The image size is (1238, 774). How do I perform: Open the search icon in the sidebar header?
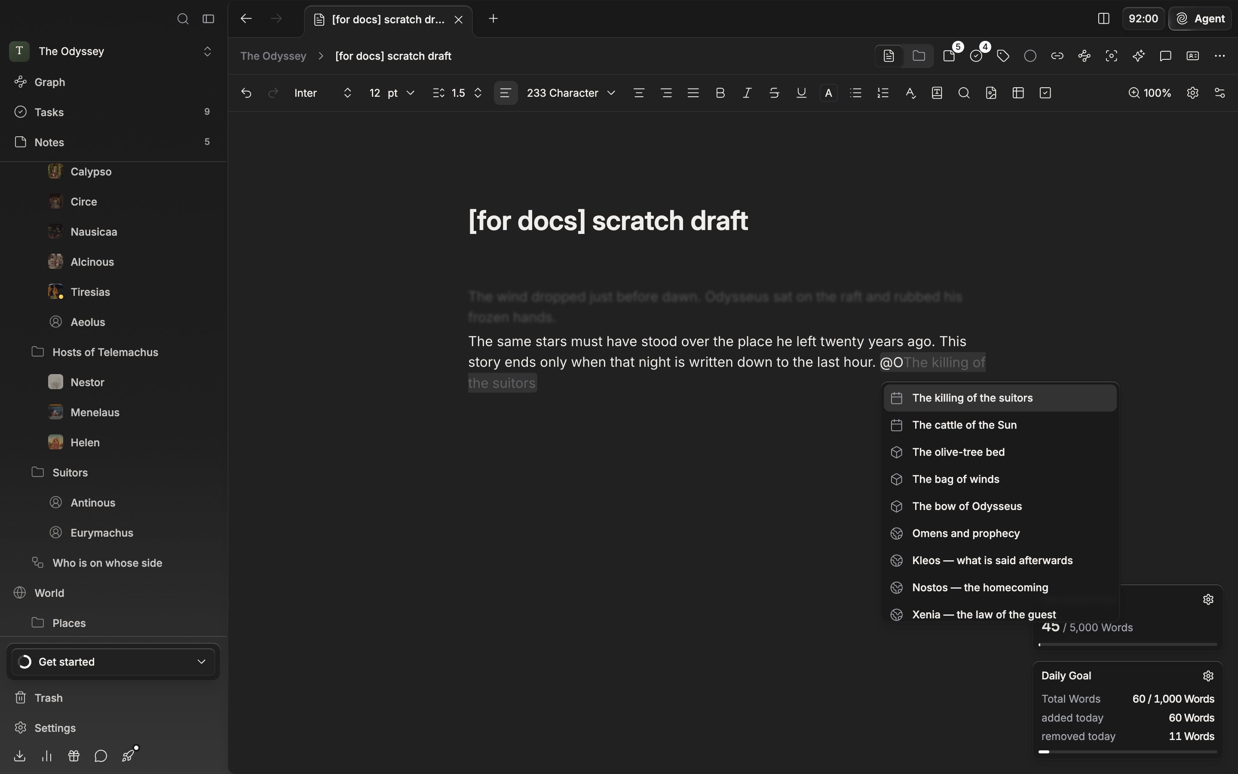coord(183,19)
